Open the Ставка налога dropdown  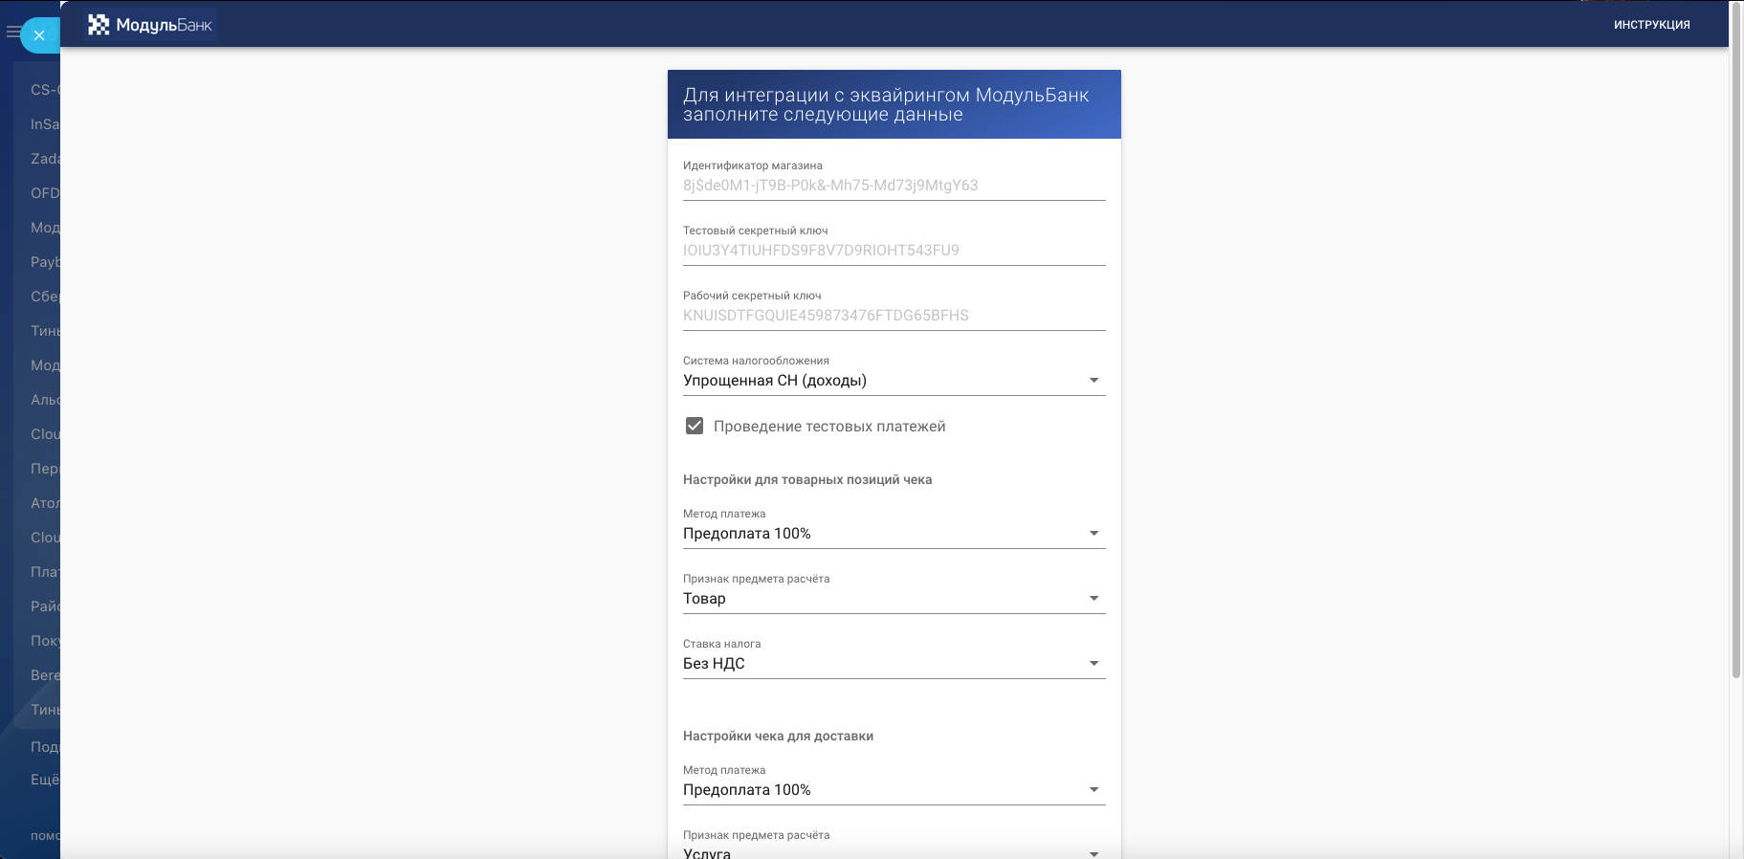(894, 664)
